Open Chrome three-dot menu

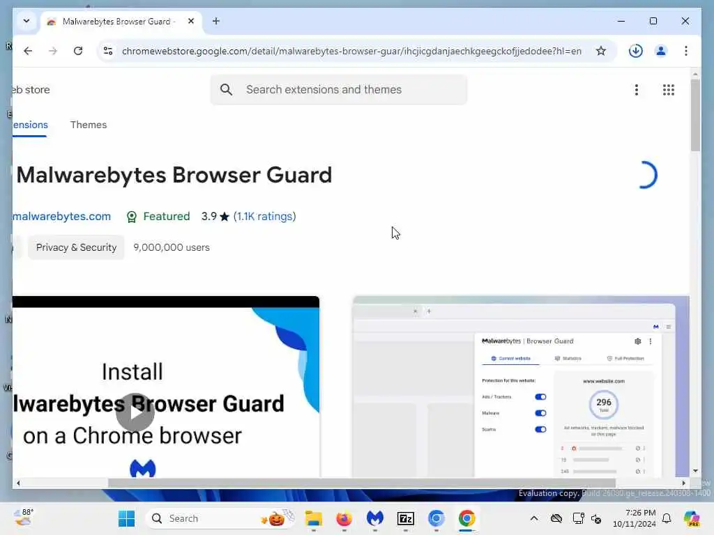[x=686, y=51]
